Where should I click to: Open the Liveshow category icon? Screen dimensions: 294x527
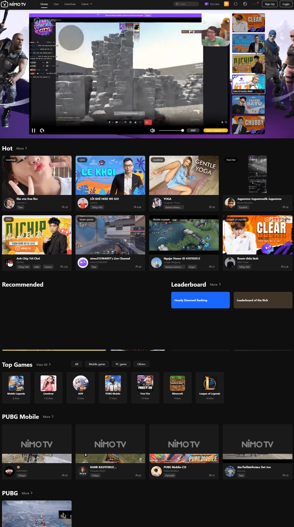tap(48, 383)
